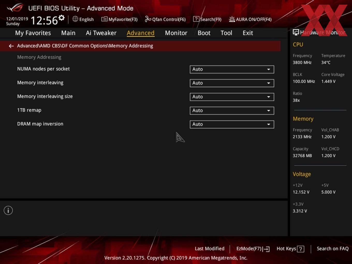
Task: Open the NUMA nodes per socket dropdown
Action: [232, 69]
